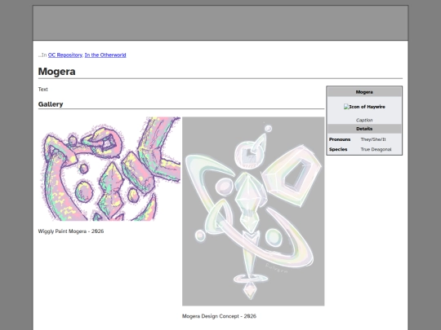Open the OC Repository breadcrumb link

coord(65,55)
